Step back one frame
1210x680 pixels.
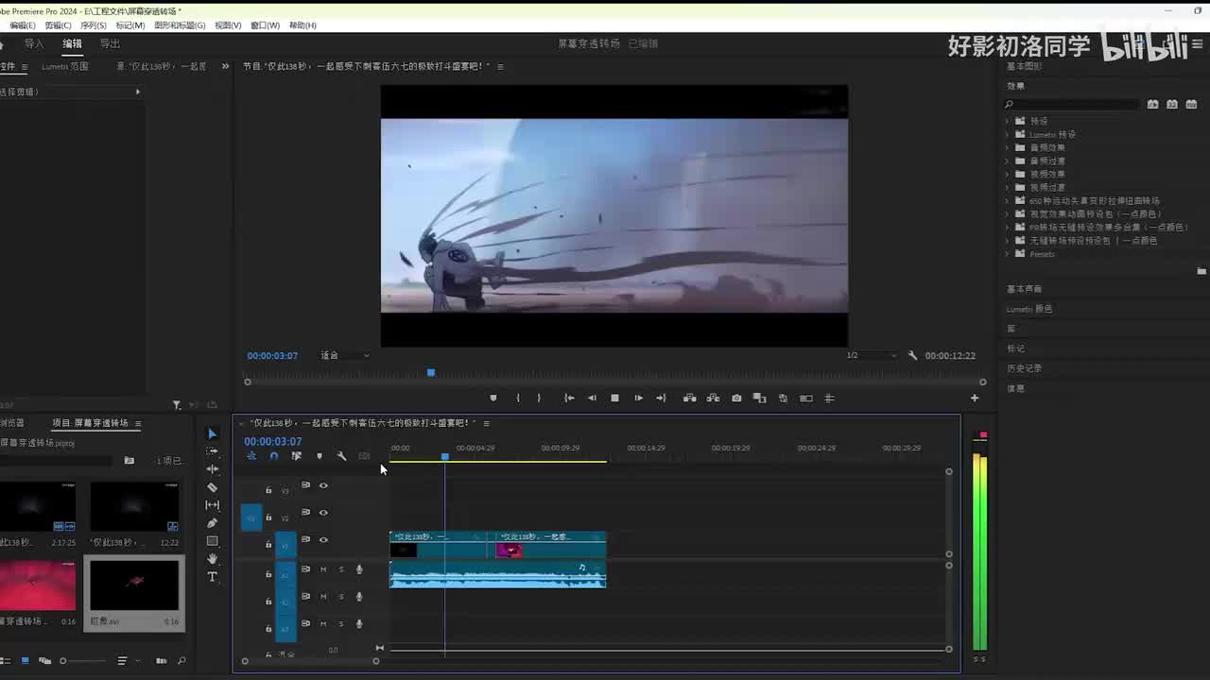click(x=592, y=399)
